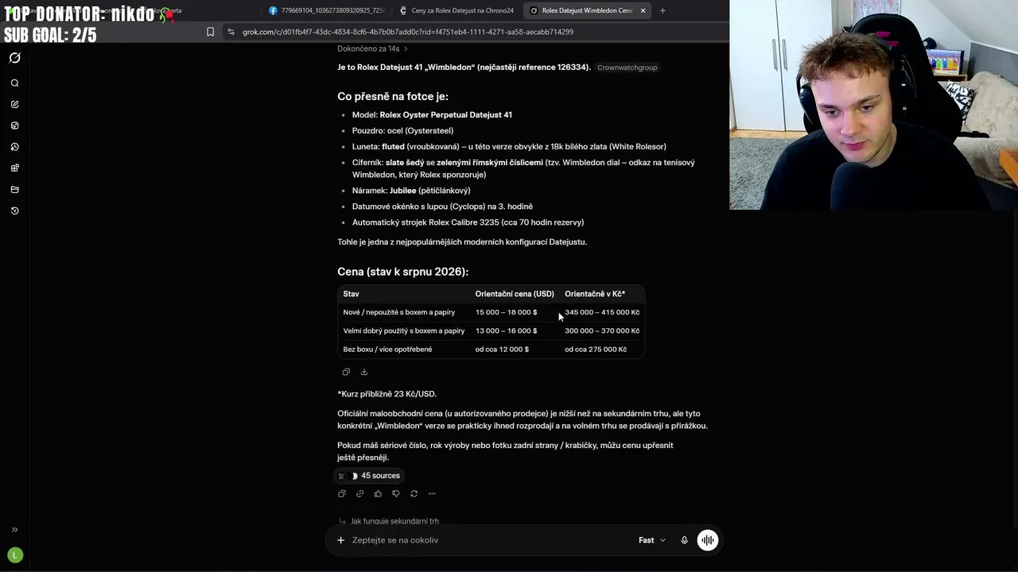
Task: Open the grid-plus icon in the Grok sidebar
Action: click(x=14, y=168)
